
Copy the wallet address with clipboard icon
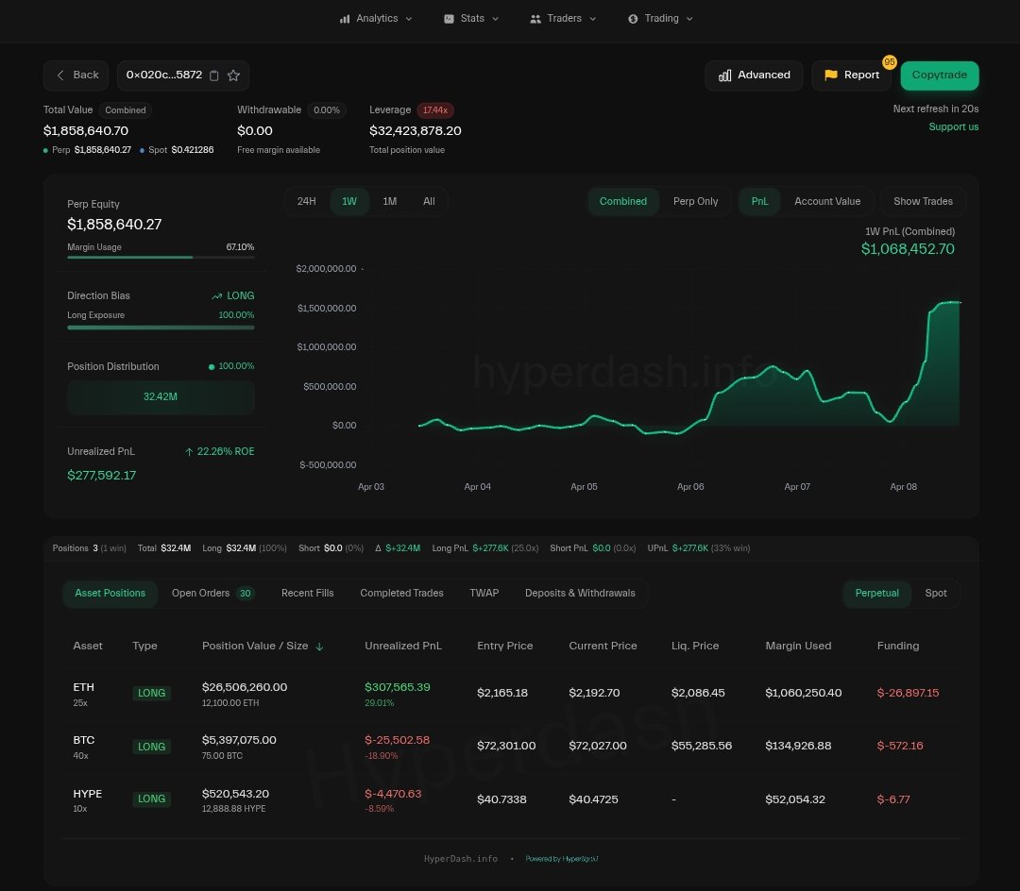[214, 76]
